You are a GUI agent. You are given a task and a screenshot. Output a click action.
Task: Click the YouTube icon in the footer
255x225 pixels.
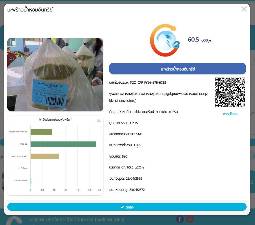pyautogui.click(x=190, y=219)
